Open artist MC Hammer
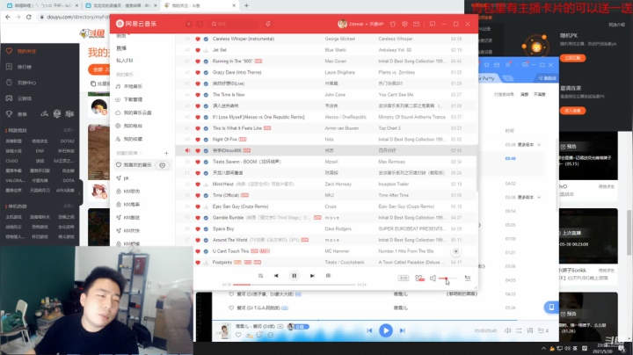This screenshot has height=355, width=633. click(337, 251)
